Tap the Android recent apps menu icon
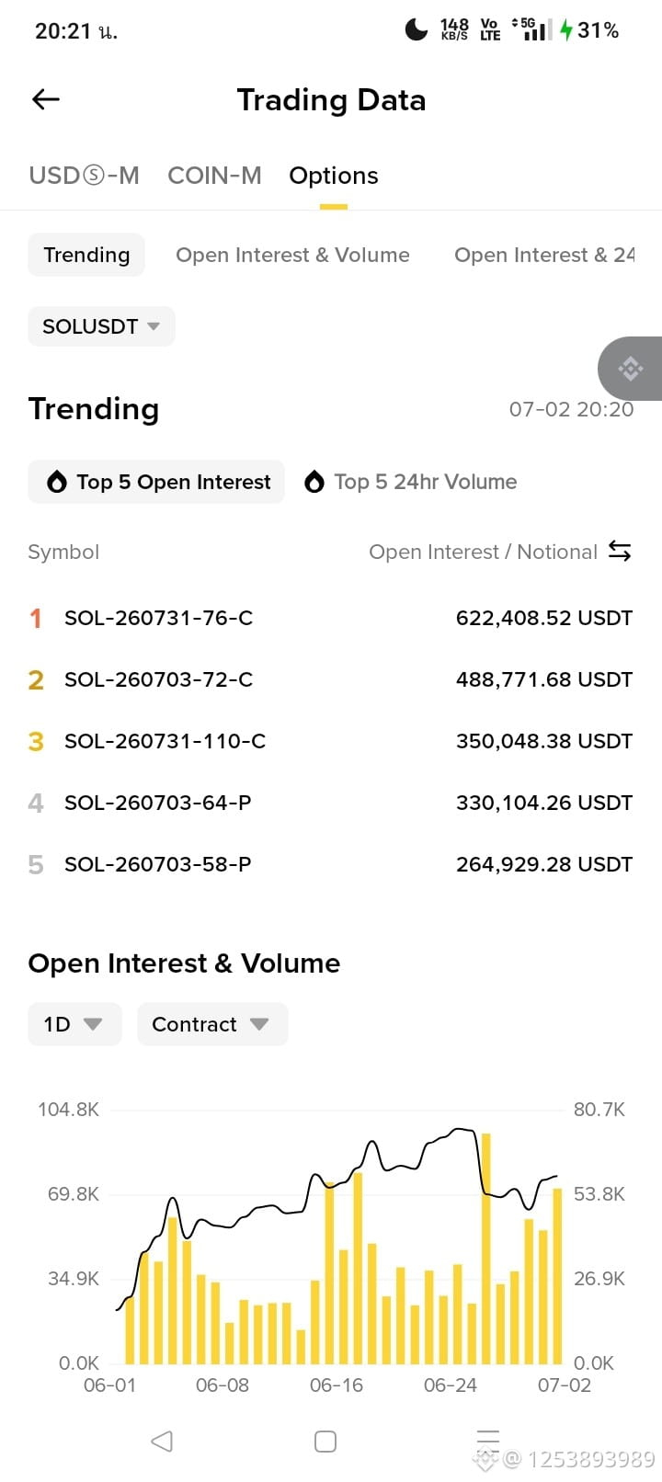 click(488, 1441)
